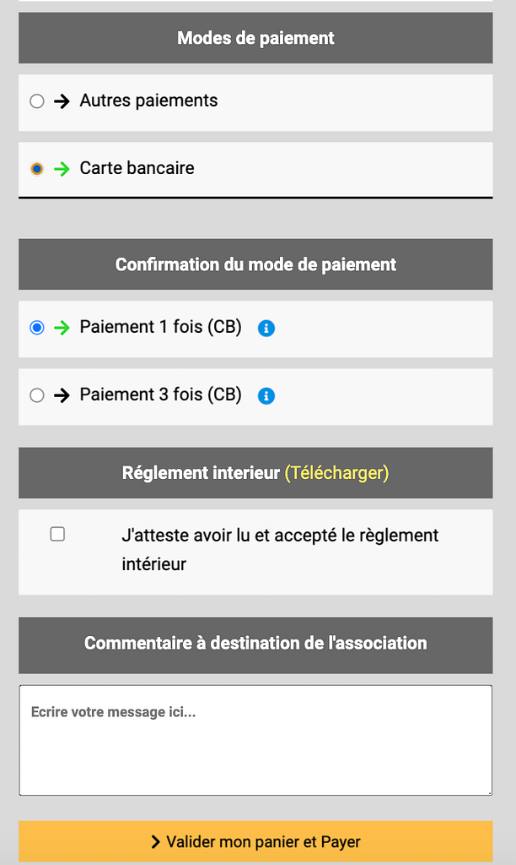Viewport: 516px width, 865px height.
Task: Click the green arrow before Carte bancaire
Action: [x=62, y=169]
